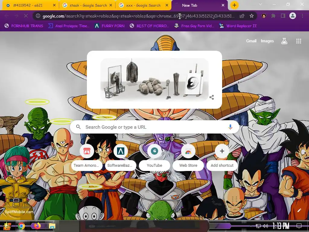Launch Chrome from the taskbar
Viewport: 309px width, 232px height.
[21, 226]
